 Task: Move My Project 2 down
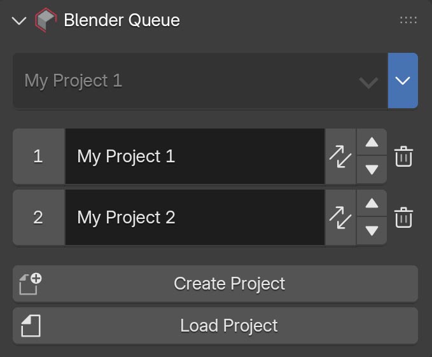[372, 231]
